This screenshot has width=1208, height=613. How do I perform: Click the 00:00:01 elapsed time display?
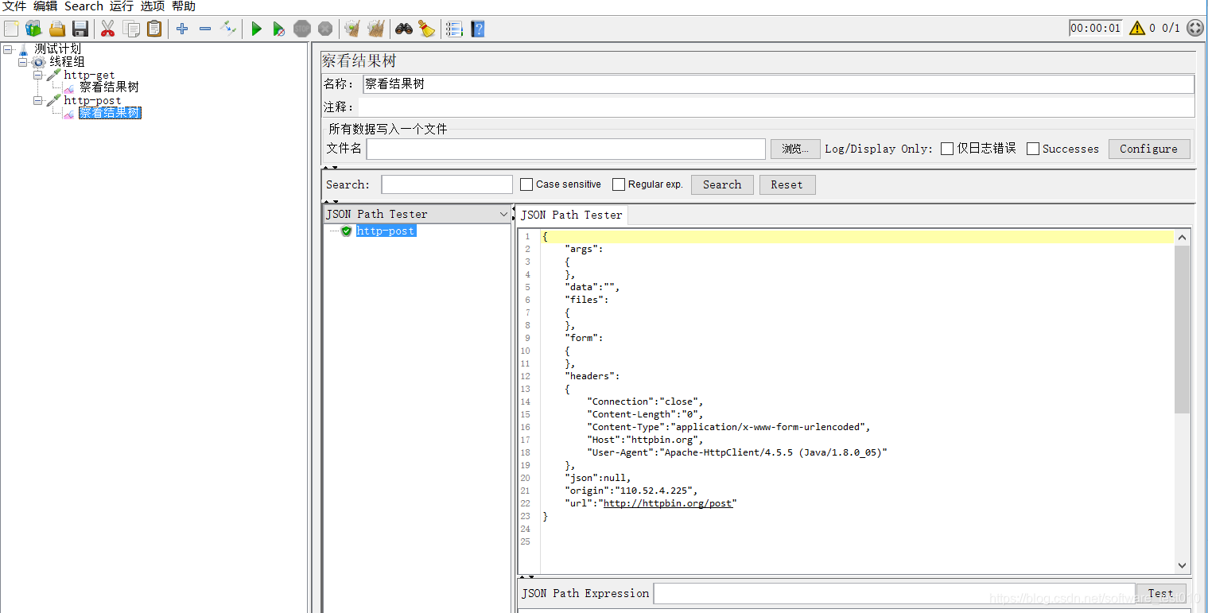pos(1095,28)
